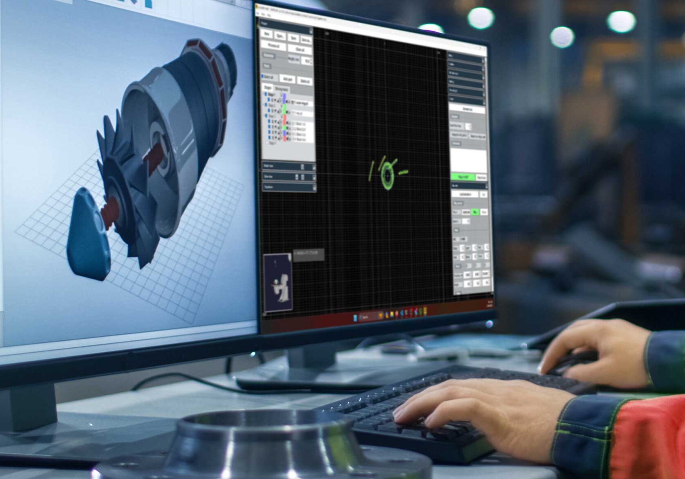Open the dropdown arrow on the right panel's second section
The height and width of the screenshot is (479, 685).
click(483, 69)
